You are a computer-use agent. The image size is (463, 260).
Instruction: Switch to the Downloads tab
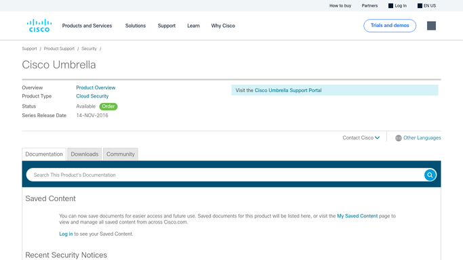[85, 154]
